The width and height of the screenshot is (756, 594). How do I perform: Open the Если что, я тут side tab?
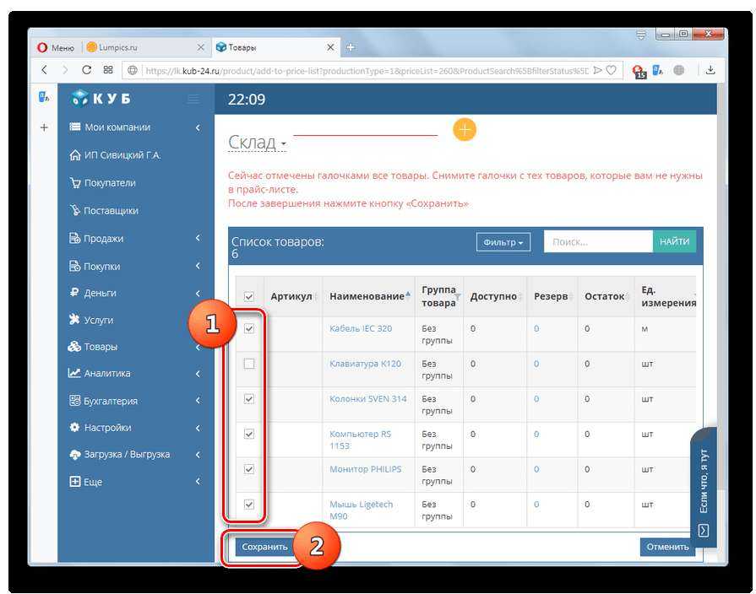(x=704, y=487)
